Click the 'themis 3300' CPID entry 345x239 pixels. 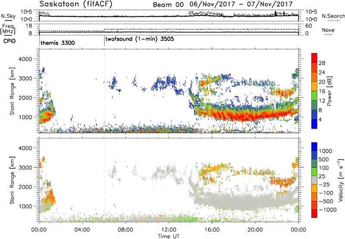[58, 43]
